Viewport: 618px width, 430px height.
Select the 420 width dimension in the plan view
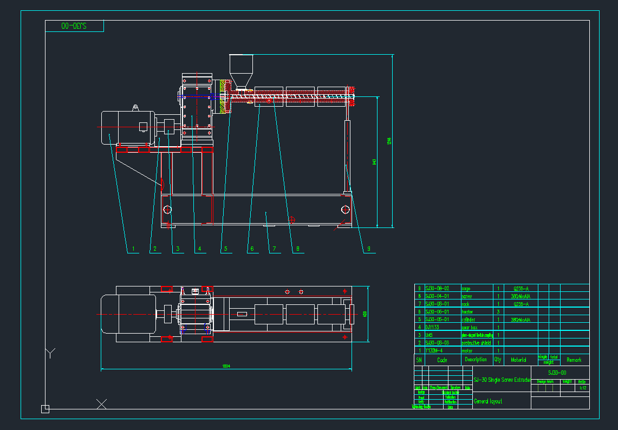point(365,314)
